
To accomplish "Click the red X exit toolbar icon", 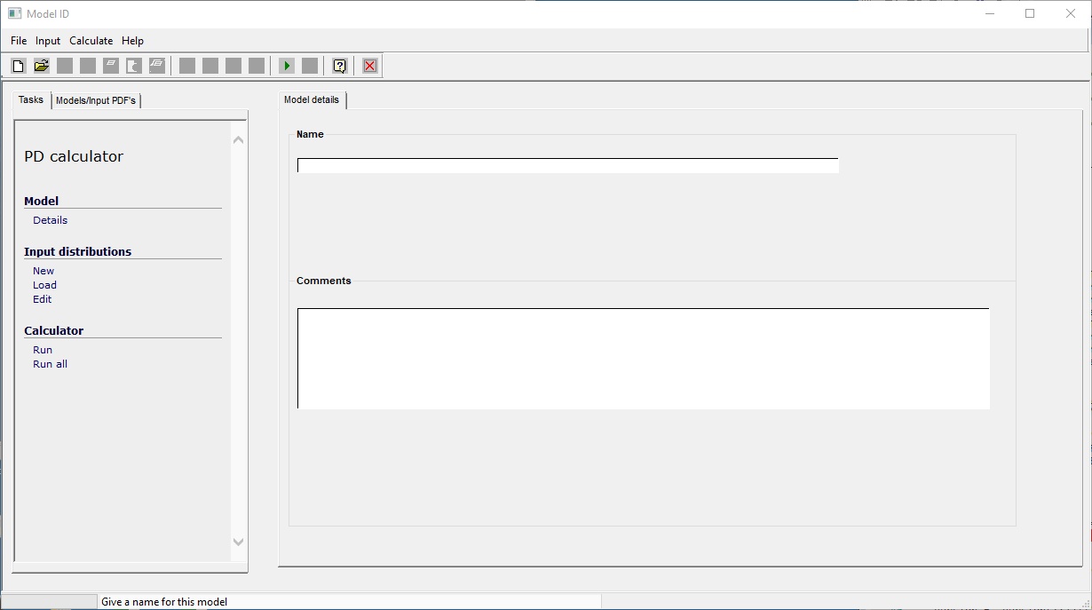I will click(x=370, y=66).
